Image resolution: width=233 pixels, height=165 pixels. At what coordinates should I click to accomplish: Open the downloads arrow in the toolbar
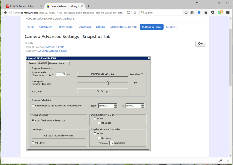tap(199, 13)
